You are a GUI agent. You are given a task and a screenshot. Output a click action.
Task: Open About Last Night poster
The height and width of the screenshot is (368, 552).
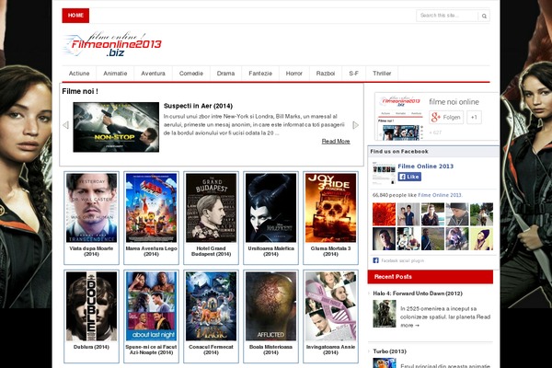point(152,306)
